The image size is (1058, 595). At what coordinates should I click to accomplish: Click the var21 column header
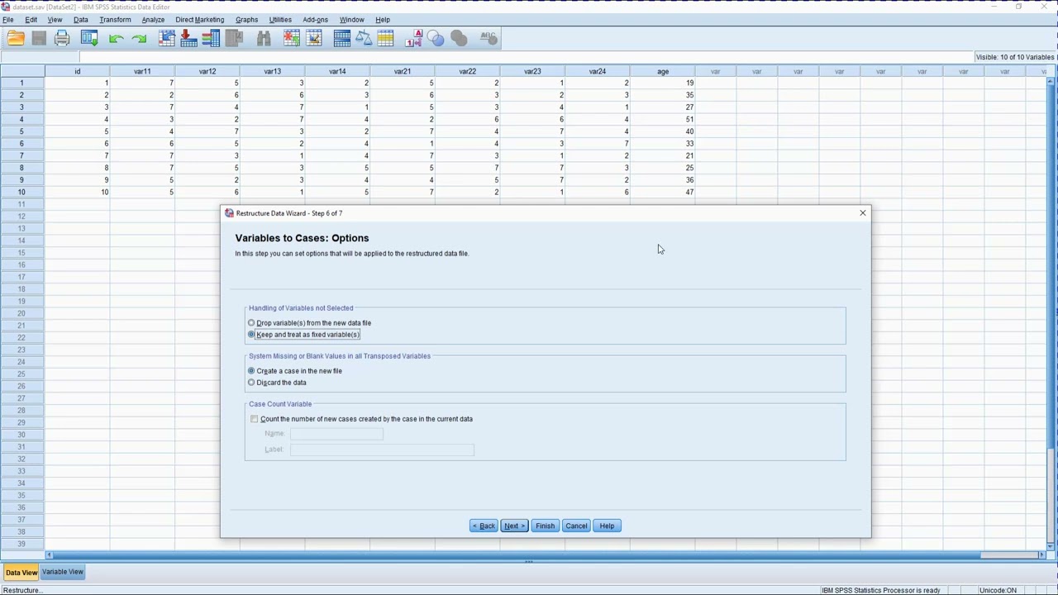pyautogui.click(x=403, y=71)
